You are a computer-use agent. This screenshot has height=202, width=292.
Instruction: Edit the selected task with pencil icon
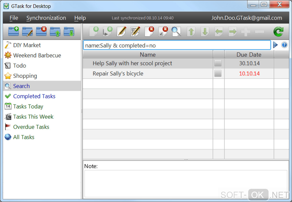121,31
